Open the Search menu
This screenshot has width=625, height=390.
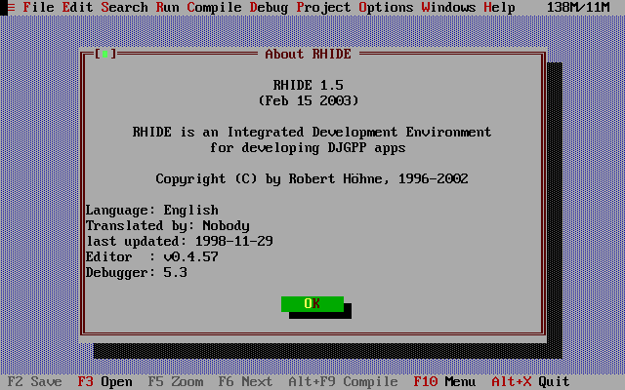[124, 7]
